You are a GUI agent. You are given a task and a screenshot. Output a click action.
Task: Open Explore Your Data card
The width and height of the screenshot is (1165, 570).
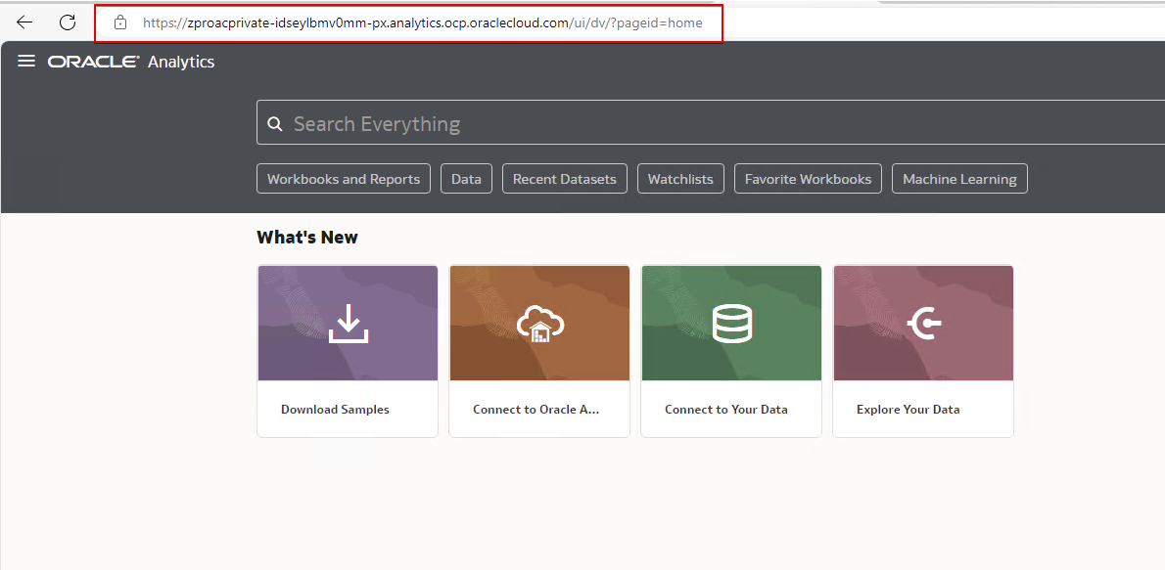pos(923,351)
